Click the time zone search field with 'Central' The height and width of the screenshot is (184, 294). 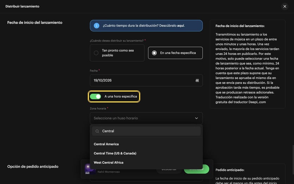click(146, 131)
